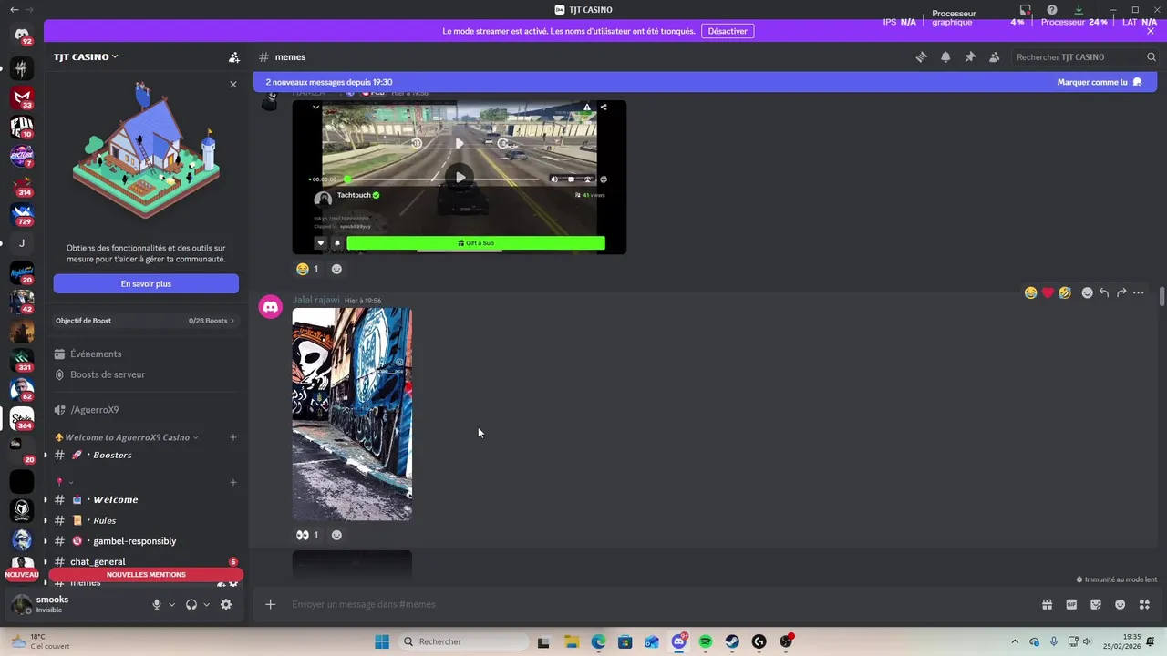Open notification settings bell in channel header

coord(945,56)
